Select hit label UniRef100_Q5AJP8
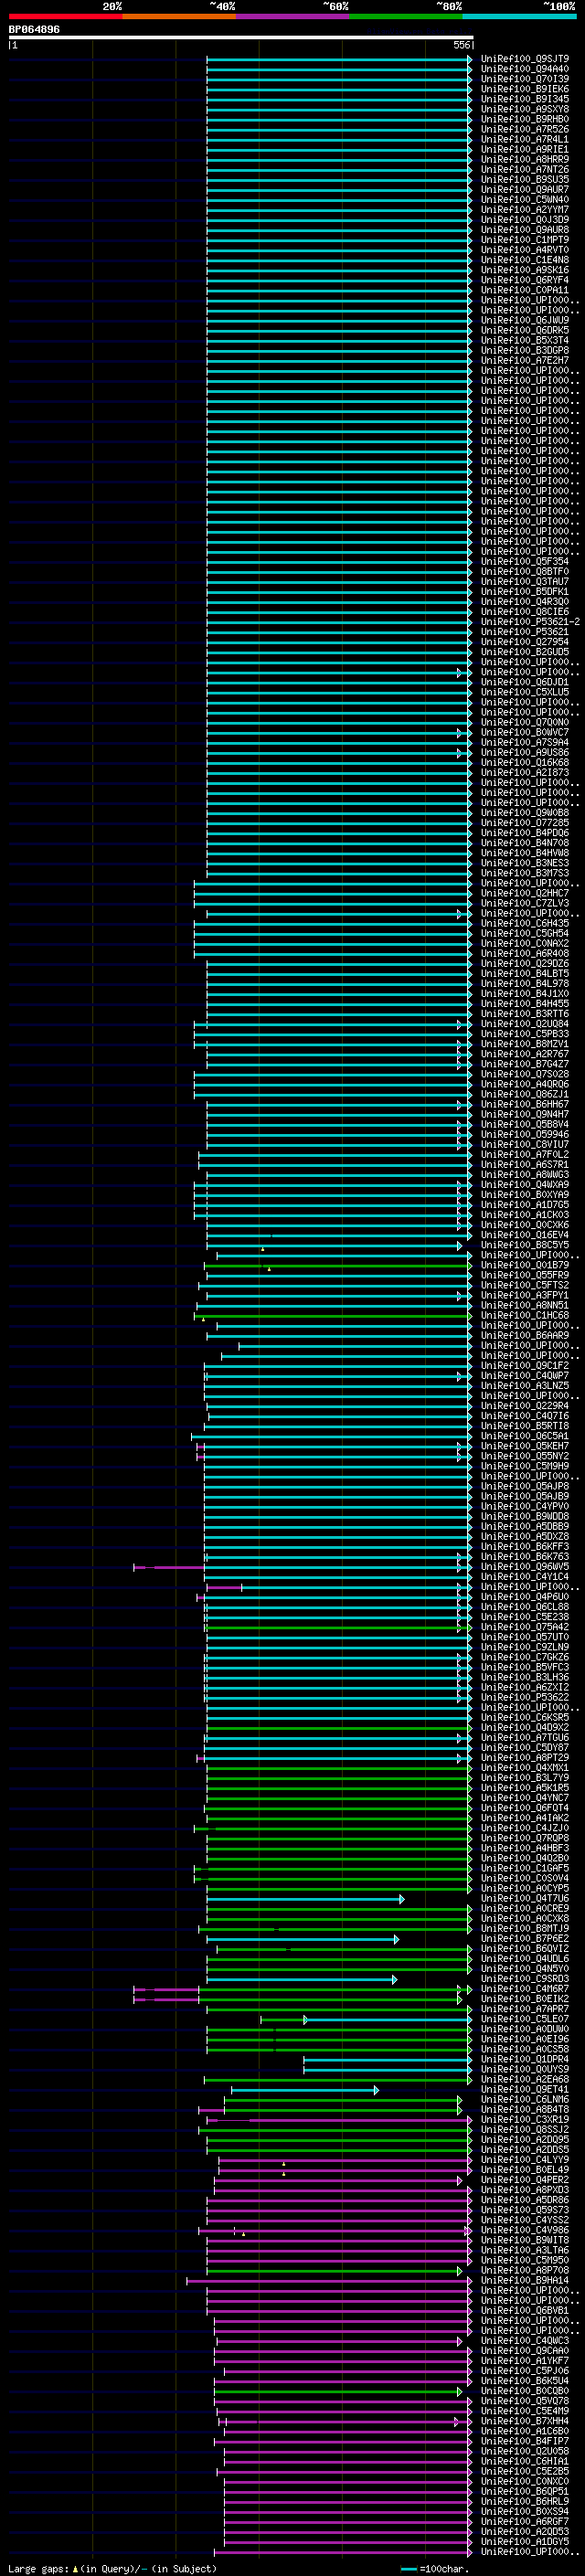 [525, 1486]
